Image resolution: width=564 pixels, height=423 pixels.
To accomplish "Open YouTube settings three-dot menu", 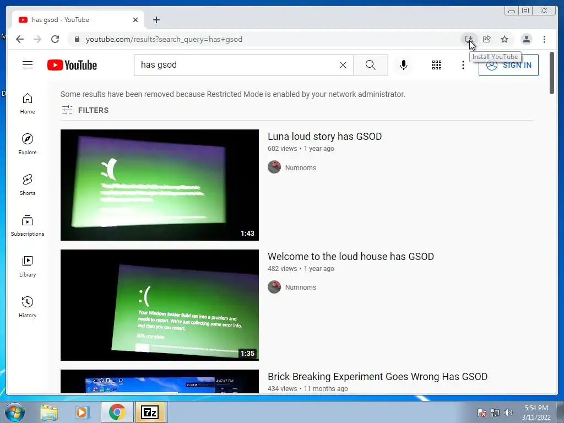I will coord(463,65).
